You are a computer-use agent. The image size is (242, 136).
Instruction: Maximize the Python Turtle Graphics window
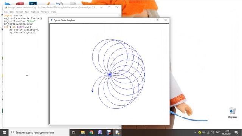(157, 20)
